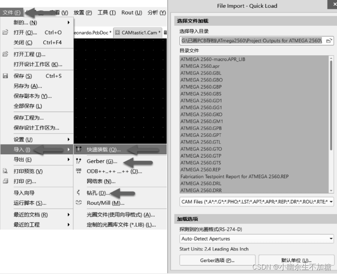Choose Save Design Workspace As entry
Screen dimensions: 337x274
tap(37, 128)
